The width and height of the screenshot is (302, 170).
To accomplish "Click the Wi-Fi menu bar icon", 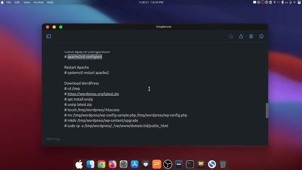I will [294, 2].
